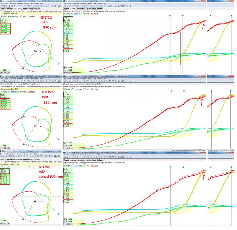Image resolution: width=237 pixels, height=230 pixels.
Task: Expand yellow marker dropdown arrow, cyl 3 polar window
Action: (x=48, y=6)
